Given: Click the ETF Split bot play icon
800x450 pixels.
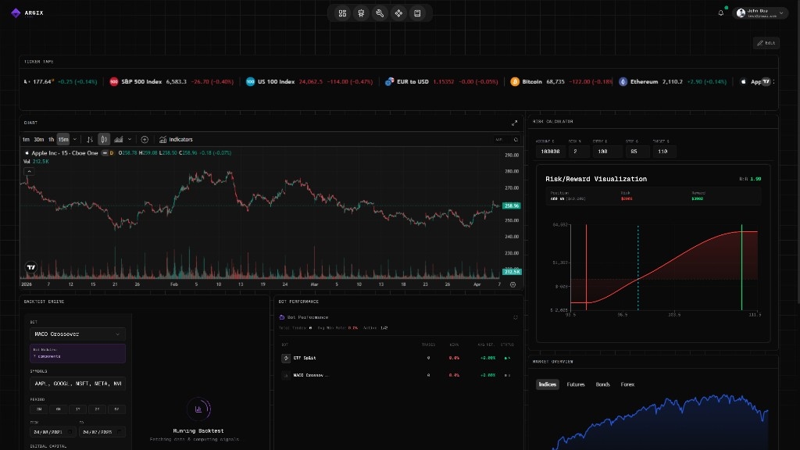Looking at the screenshot, I should (x=286, y=358).
